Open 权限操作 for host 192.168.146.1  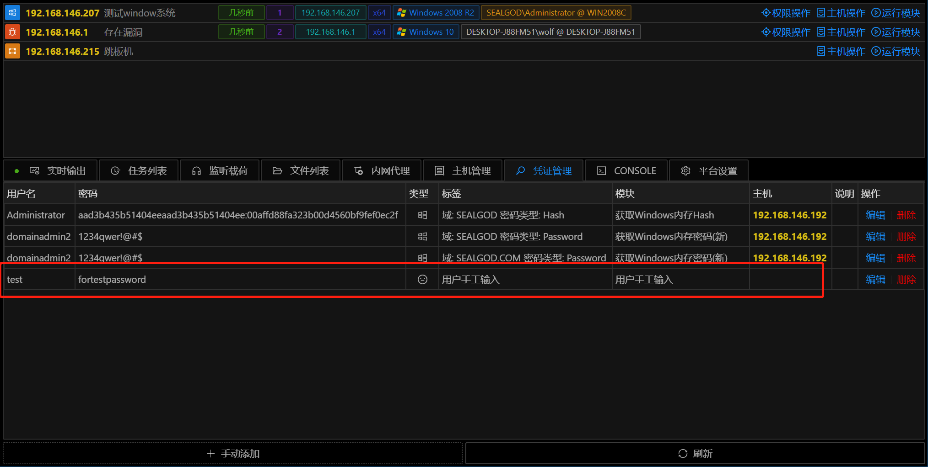point(786,32)
